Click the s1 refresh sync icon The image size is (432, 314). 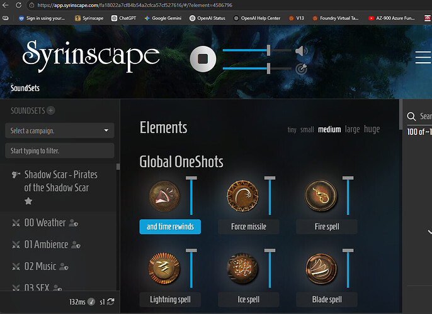pos(111,301)
